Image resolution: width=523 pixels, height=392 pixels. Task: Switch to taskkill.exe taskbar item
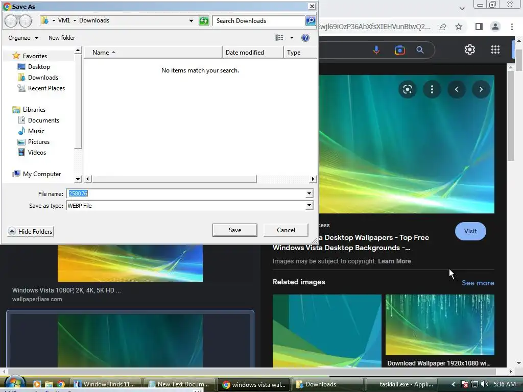coord(402,384)
